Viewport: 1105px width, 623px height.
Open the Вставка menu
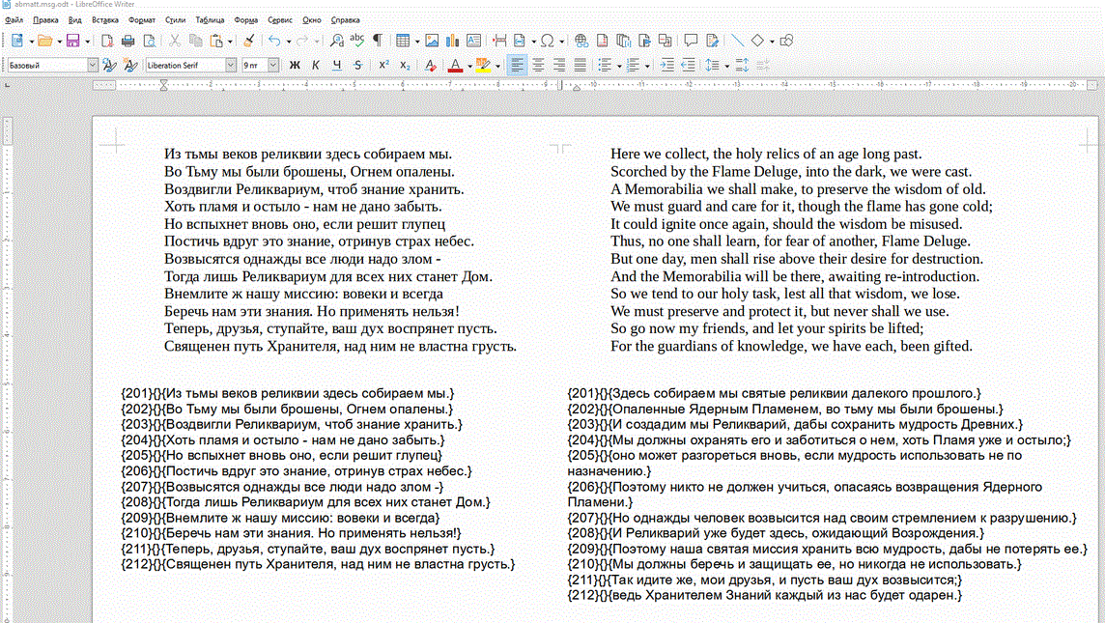tap(105, 19)
